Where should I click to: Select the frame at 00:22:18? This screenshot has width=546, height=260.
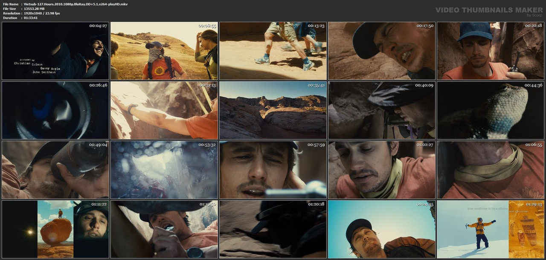(x=491, y=51)
